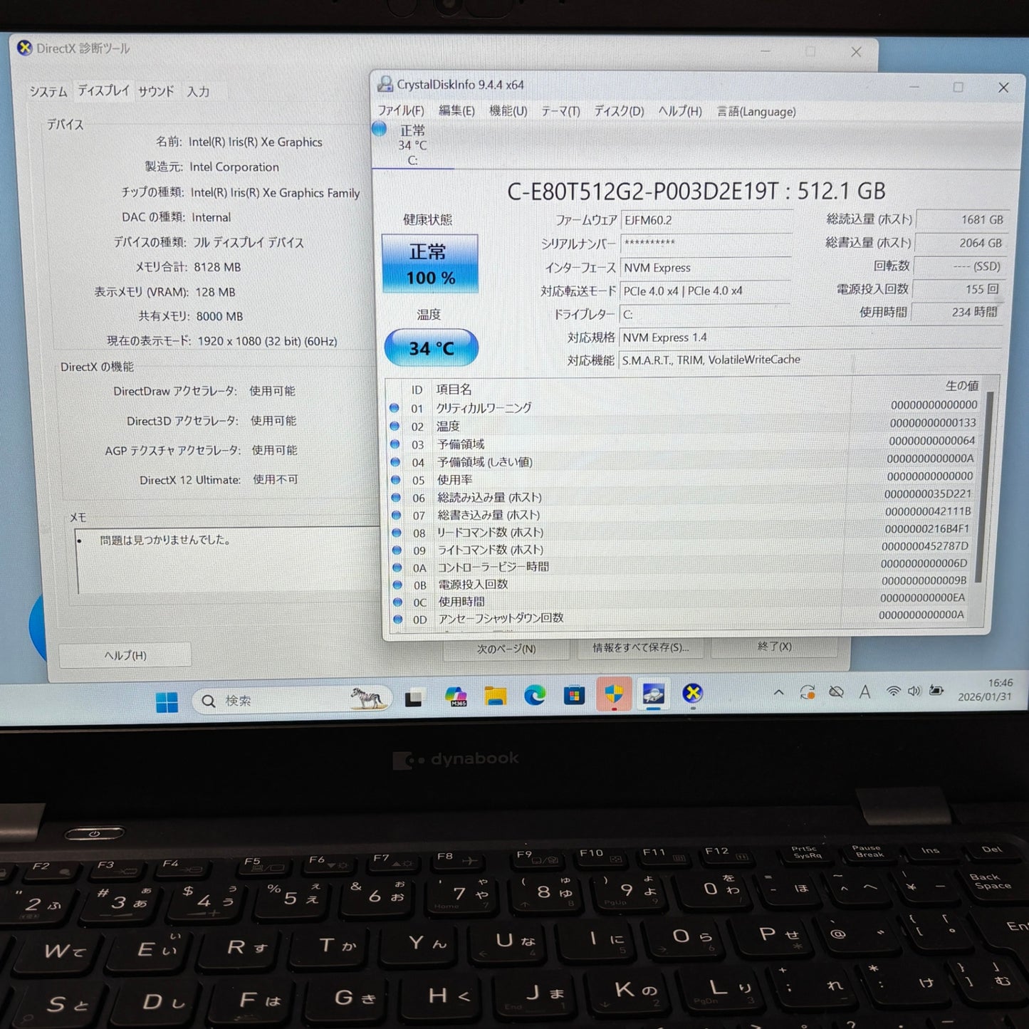Screen dimensions: 1029x1029
Task: Open ファイル(F) menu in CrystalDiskInfo
Action: [400, 110]
